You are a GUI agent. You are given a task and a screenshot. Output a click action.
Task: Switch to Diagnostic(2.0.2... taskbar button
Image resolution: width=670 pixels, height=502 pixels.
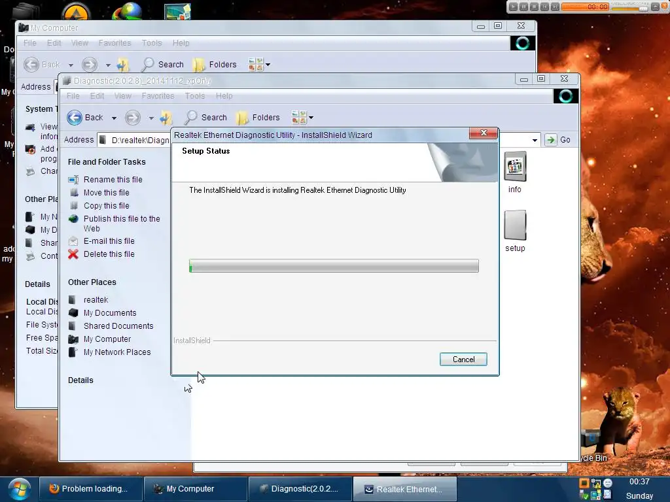tap(300, 489)
